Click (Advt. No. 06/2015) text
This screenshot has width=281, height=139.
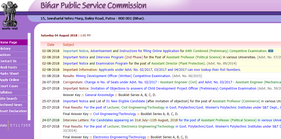(187, 76)
